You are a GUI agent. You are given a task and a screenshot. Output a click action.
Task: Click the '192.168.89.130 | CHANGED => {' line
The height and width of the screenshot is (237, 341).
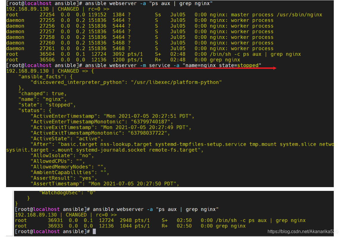click(x=50, y=71)
